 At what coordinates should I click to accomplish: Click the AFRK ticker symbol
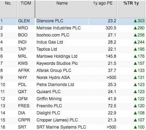24,70
